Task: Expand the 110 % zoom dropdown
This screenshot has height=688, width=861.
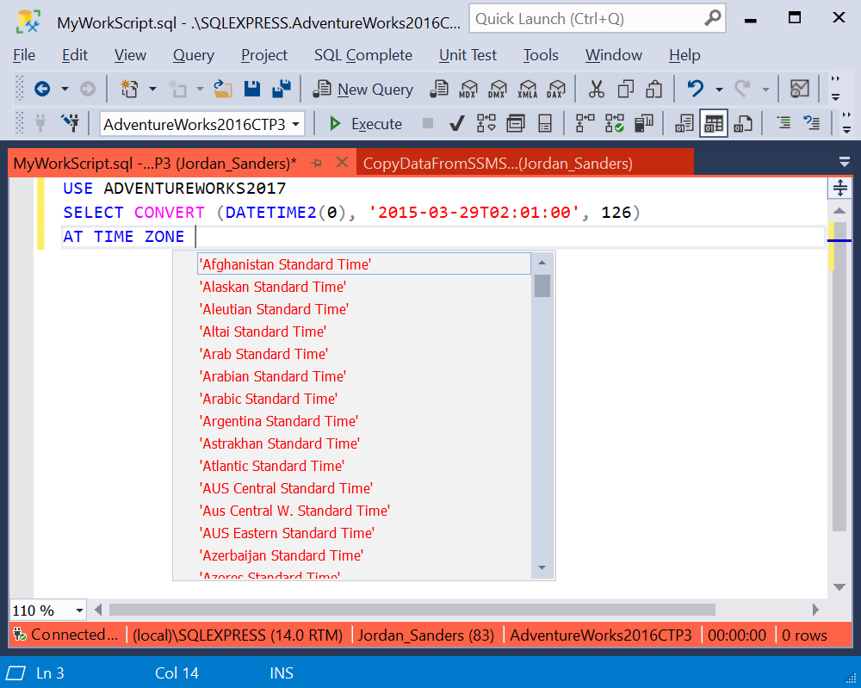Action: (x=79, y=611)
